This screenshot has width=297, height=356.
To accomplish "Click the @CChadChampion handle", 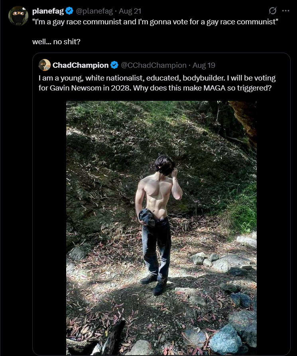I will point(153,65).
